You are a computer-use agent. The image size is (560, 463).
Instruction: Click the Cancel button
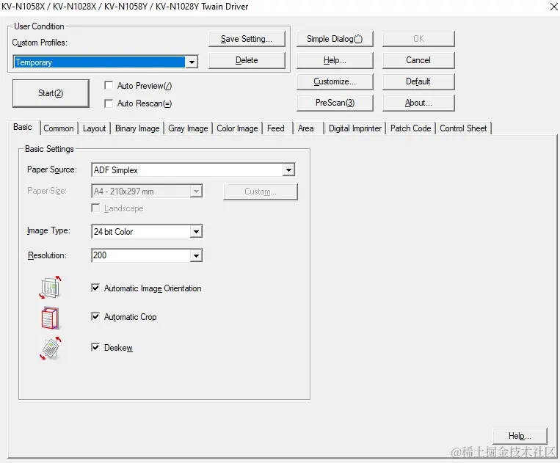click(418, 60)
